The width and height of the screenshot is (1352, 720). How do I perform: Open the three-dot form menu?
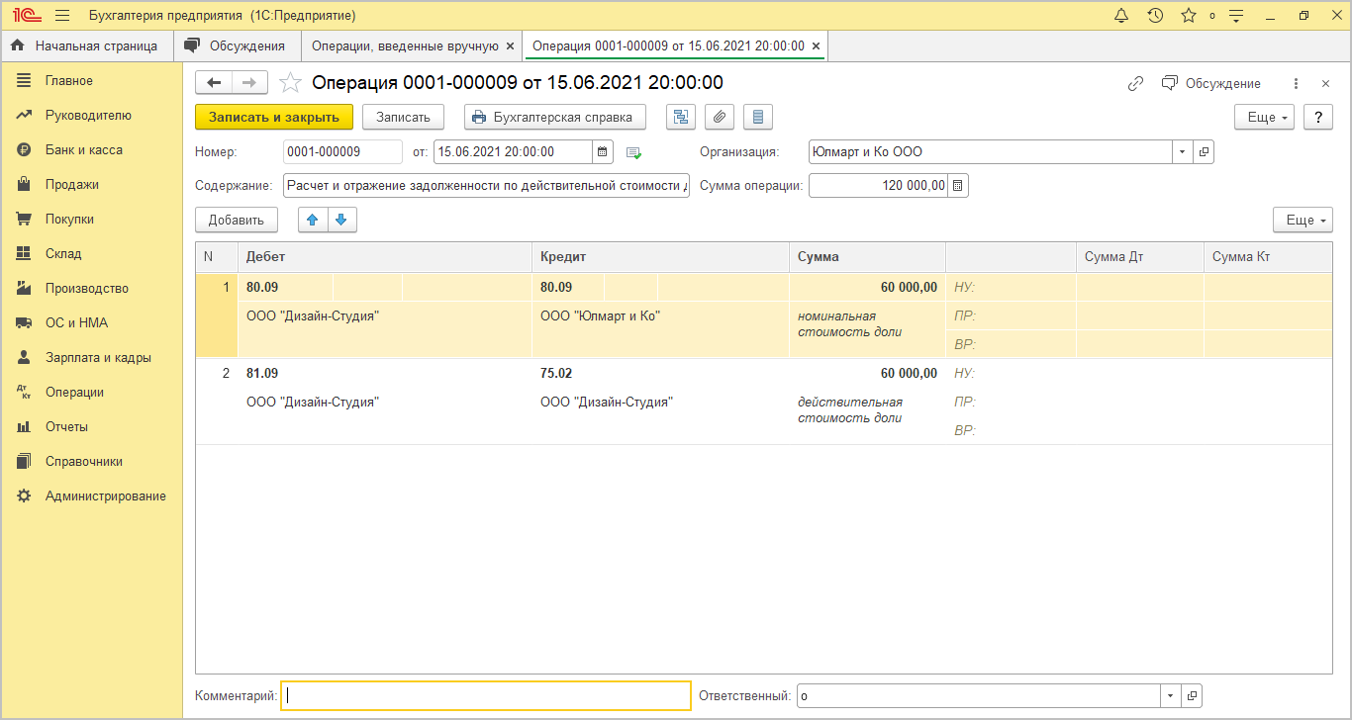pos(1297,84)
